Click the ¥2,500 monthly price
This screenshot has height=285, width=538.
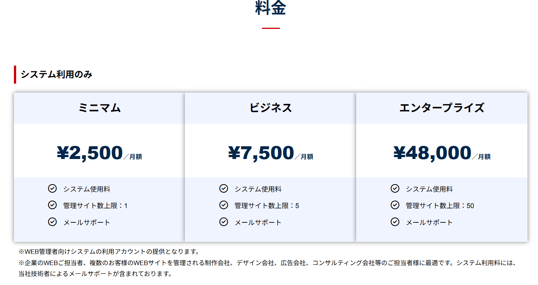click(90, 153)
